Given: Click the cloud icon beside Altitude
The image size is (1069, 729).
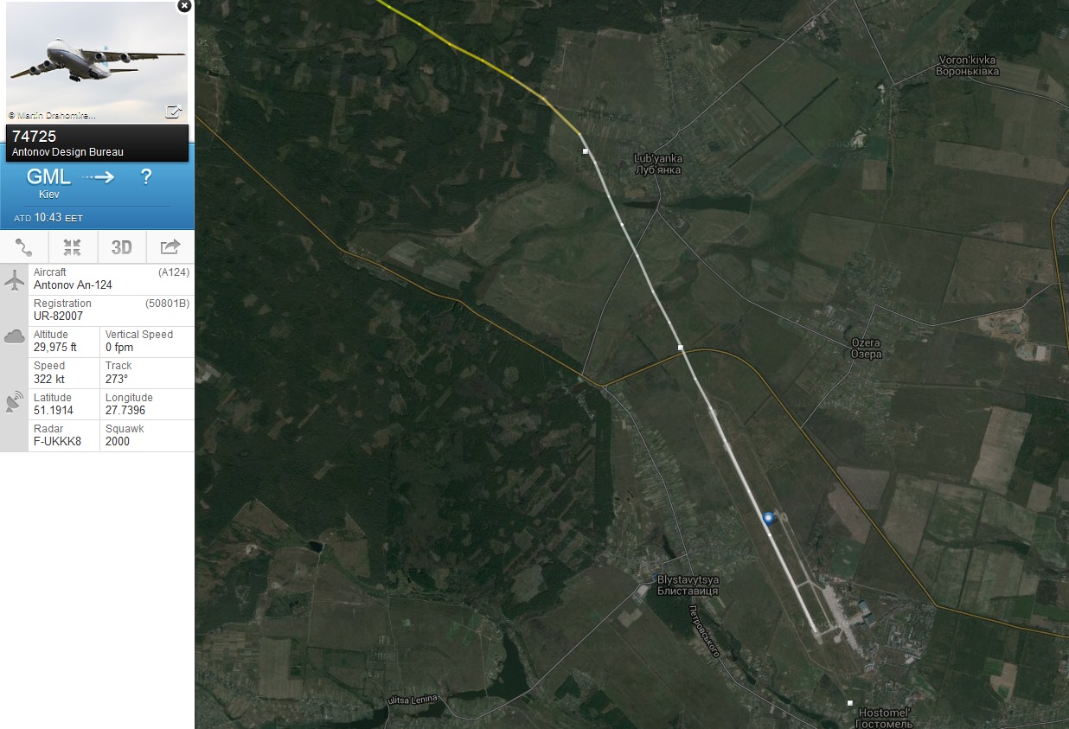Looking at the screenshot, I should (x=14, y=336).
